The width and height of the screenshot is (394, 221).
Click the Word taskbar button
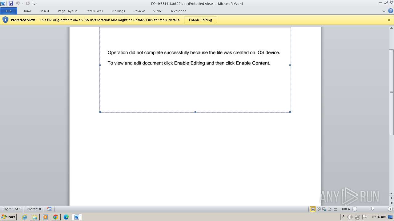(x=77, y=217)
